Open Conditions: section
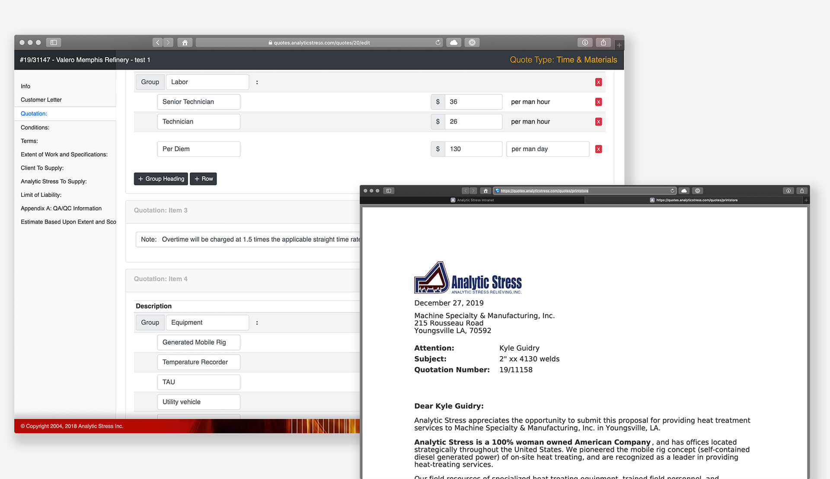The image size is (830, 479). coord(35,128)
